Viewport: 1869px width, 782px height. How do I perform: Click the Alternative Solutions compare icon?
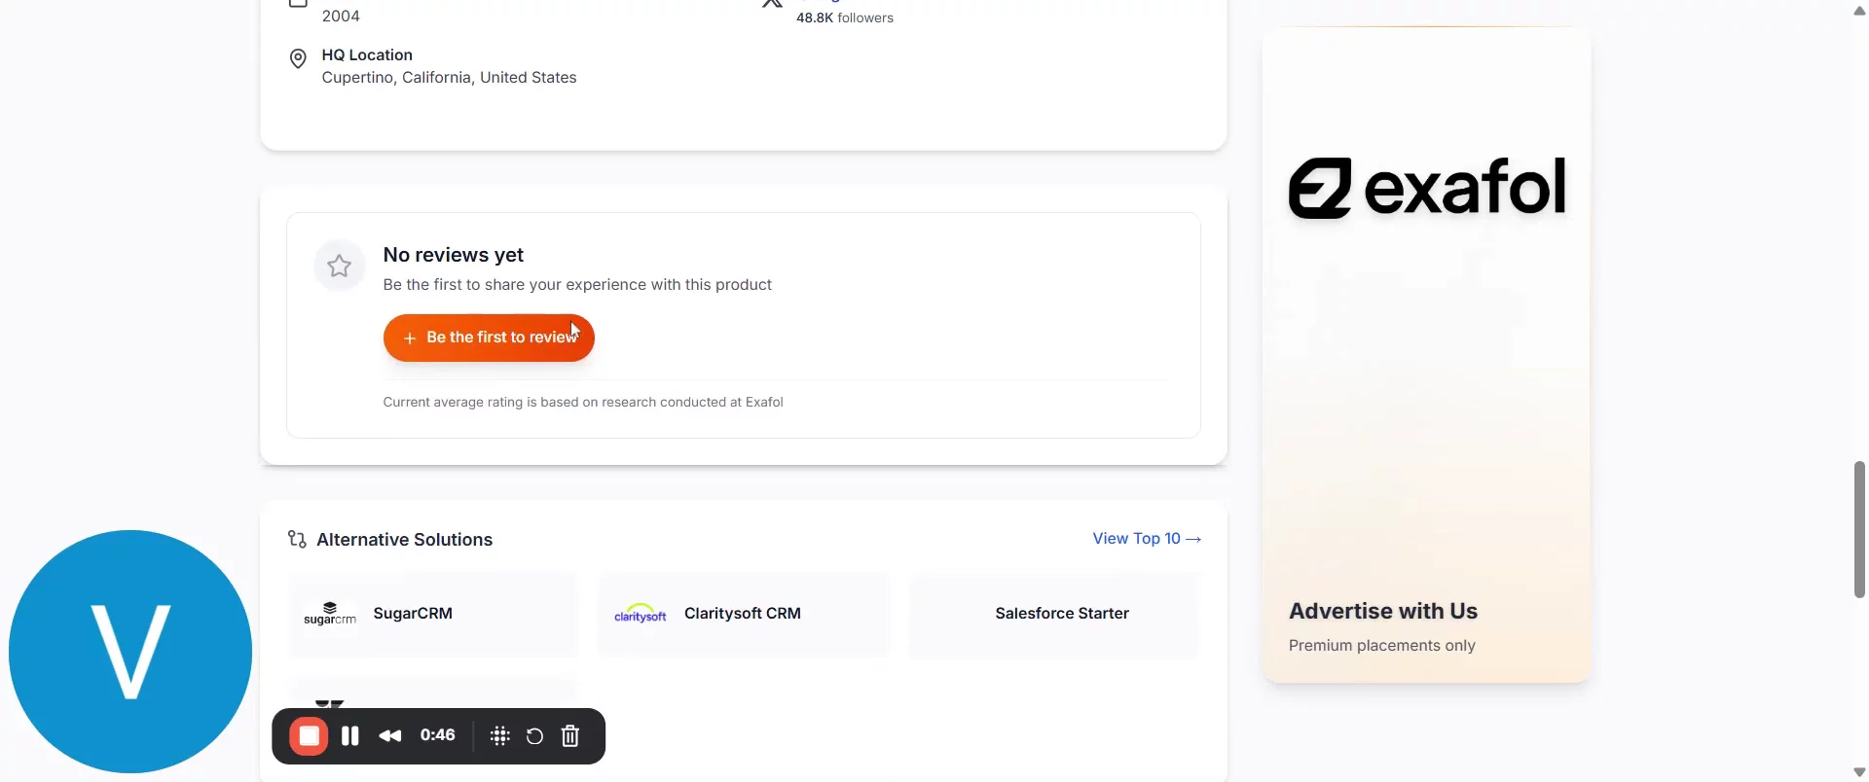297,539
